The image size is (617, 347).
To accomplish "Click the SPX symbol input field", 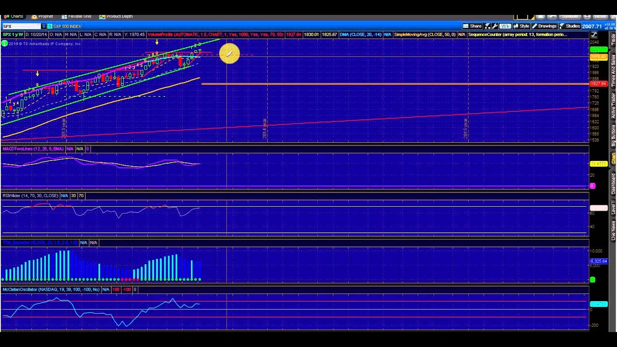I will click(x=22, y=26).
